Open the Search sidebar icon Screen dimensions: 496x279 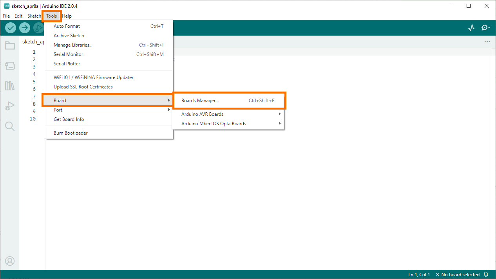pyautogui.click(x=10, y=126)
